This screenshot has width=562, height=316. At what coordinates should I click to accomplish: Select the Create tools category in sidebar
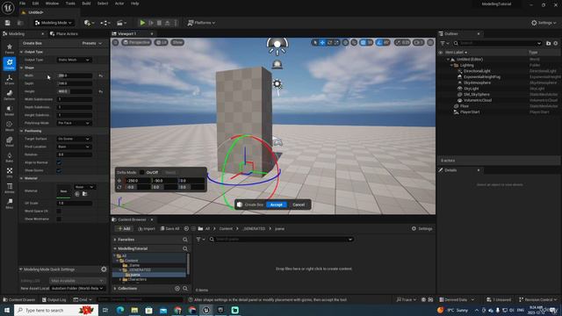coord(10,64)
